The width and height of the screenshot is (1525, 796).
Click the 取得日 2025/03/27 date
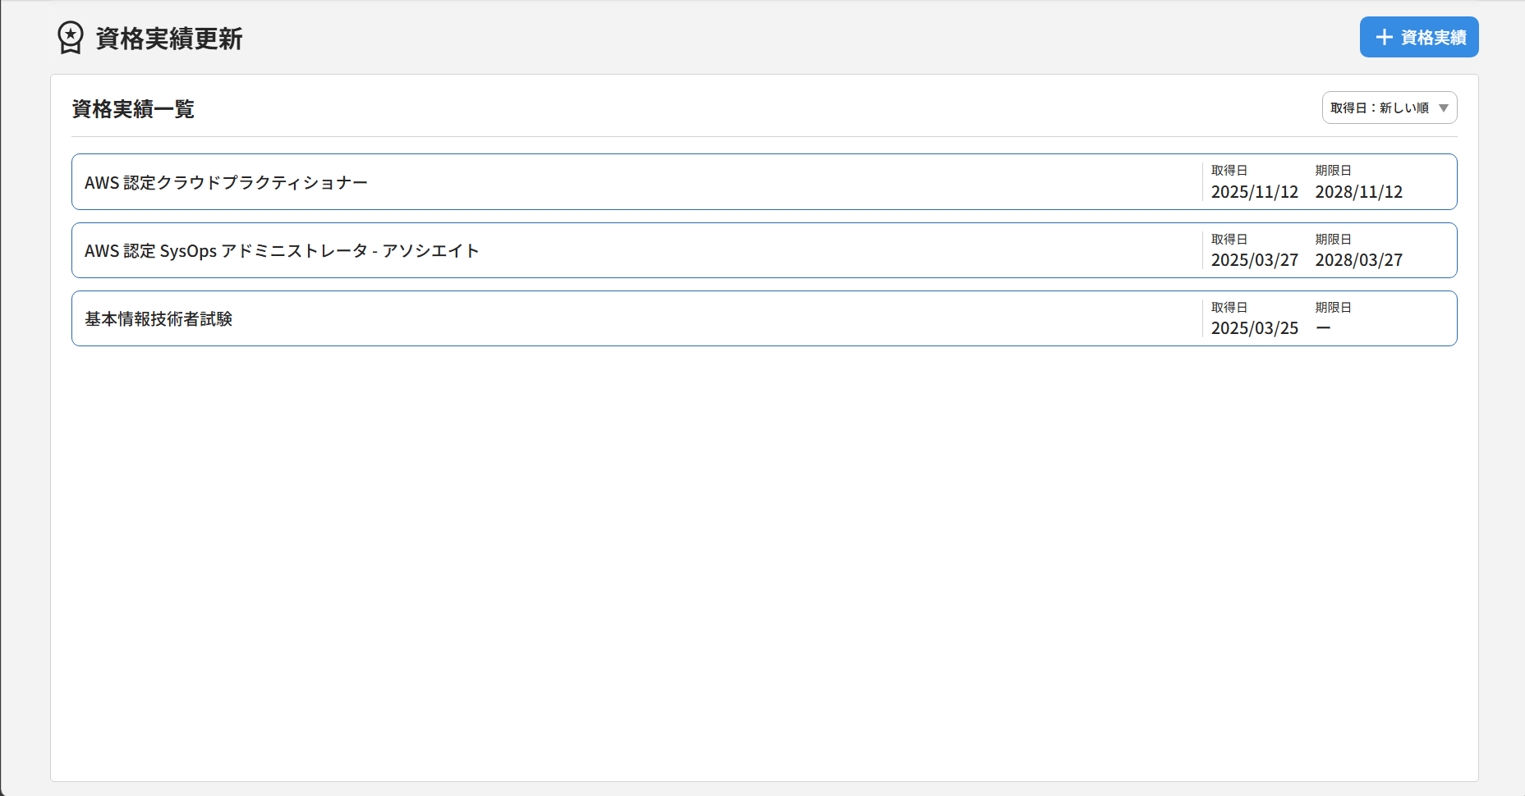1255,260
